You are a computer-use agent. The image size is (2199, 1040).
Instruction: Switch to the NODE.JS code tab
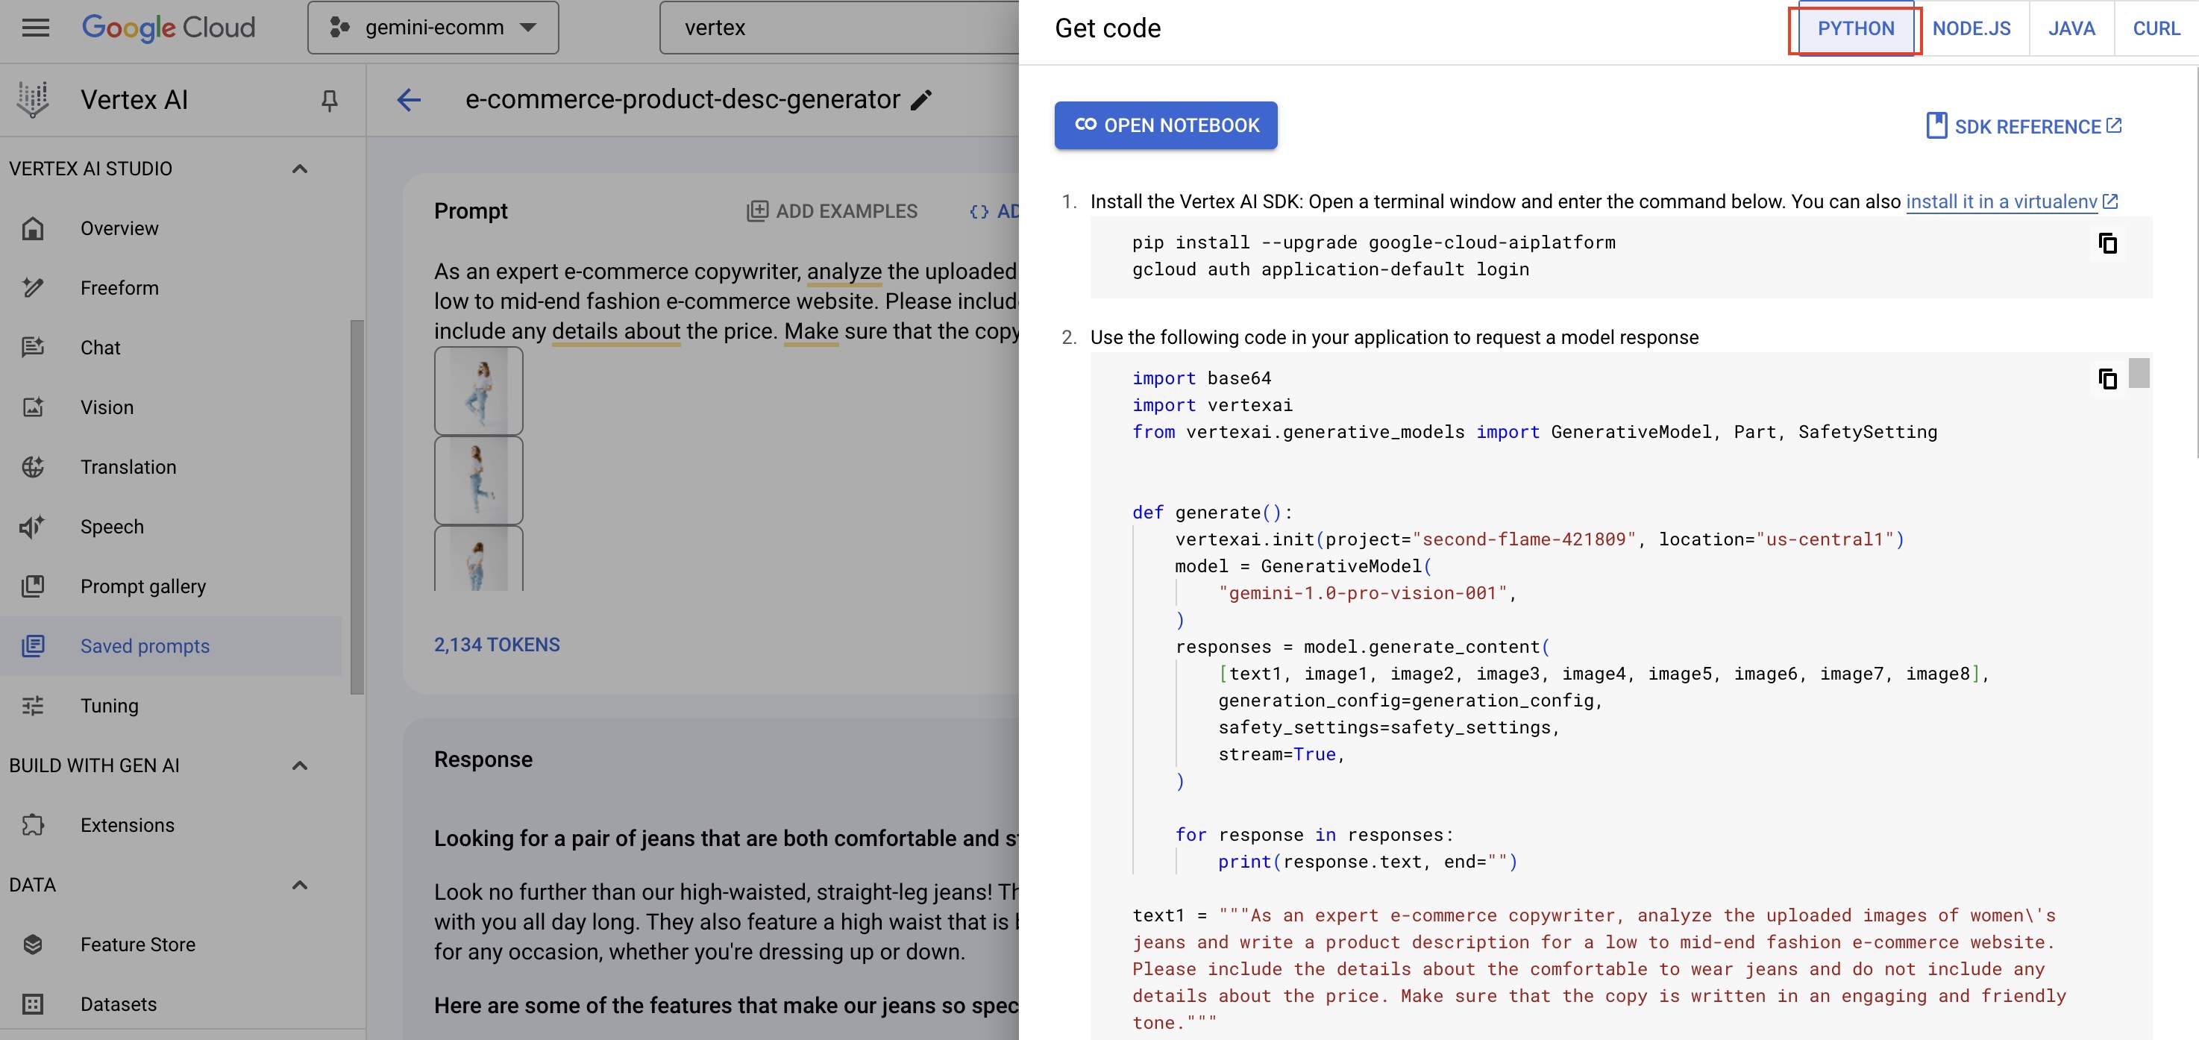click(x=1972, y=28)
